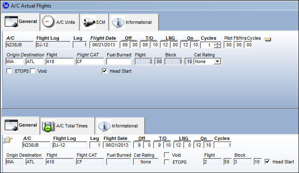Click the upper Off hours field 09
The height and width of the screenshot is (173, 299).
point(125,45)
